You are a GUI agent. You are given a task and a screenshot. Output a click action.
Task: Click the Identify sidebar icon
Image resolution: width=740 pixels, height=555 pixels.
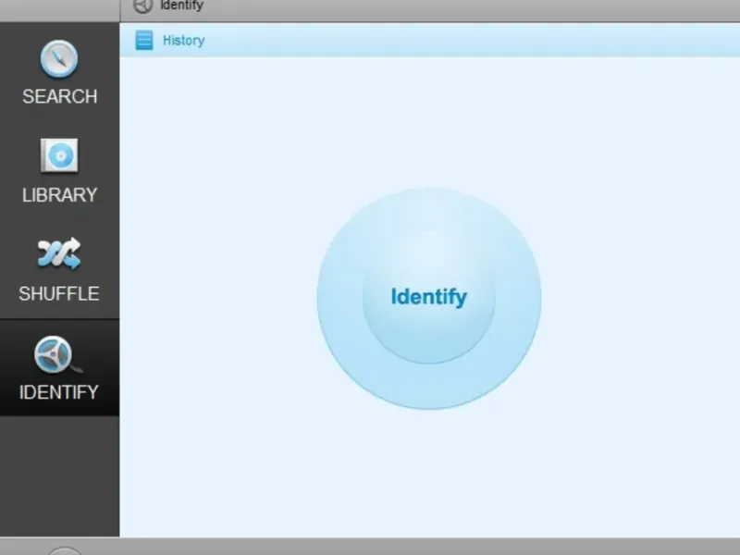click(57, 354)
